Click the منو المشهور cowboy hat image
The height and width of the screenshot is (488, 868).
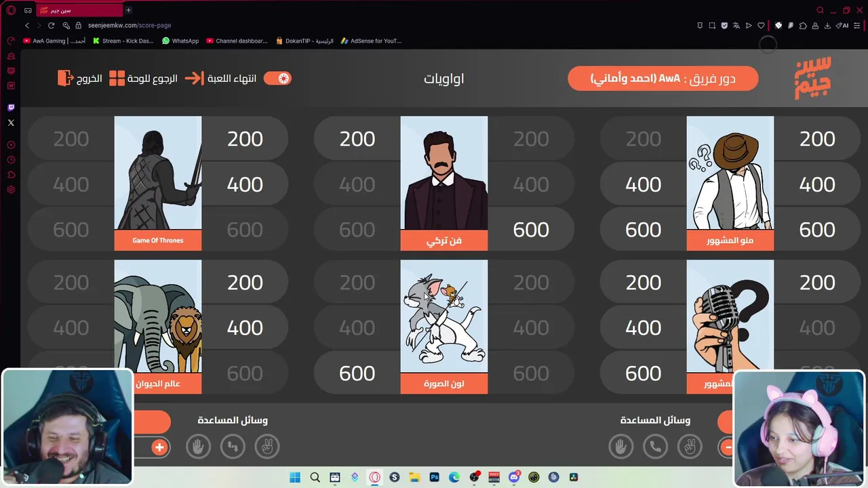tap(730, 174)
